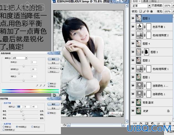Click the 背景 副本 layer thumbnail
The width and height of the screenshot is (174, 135).
pos(139,102)
